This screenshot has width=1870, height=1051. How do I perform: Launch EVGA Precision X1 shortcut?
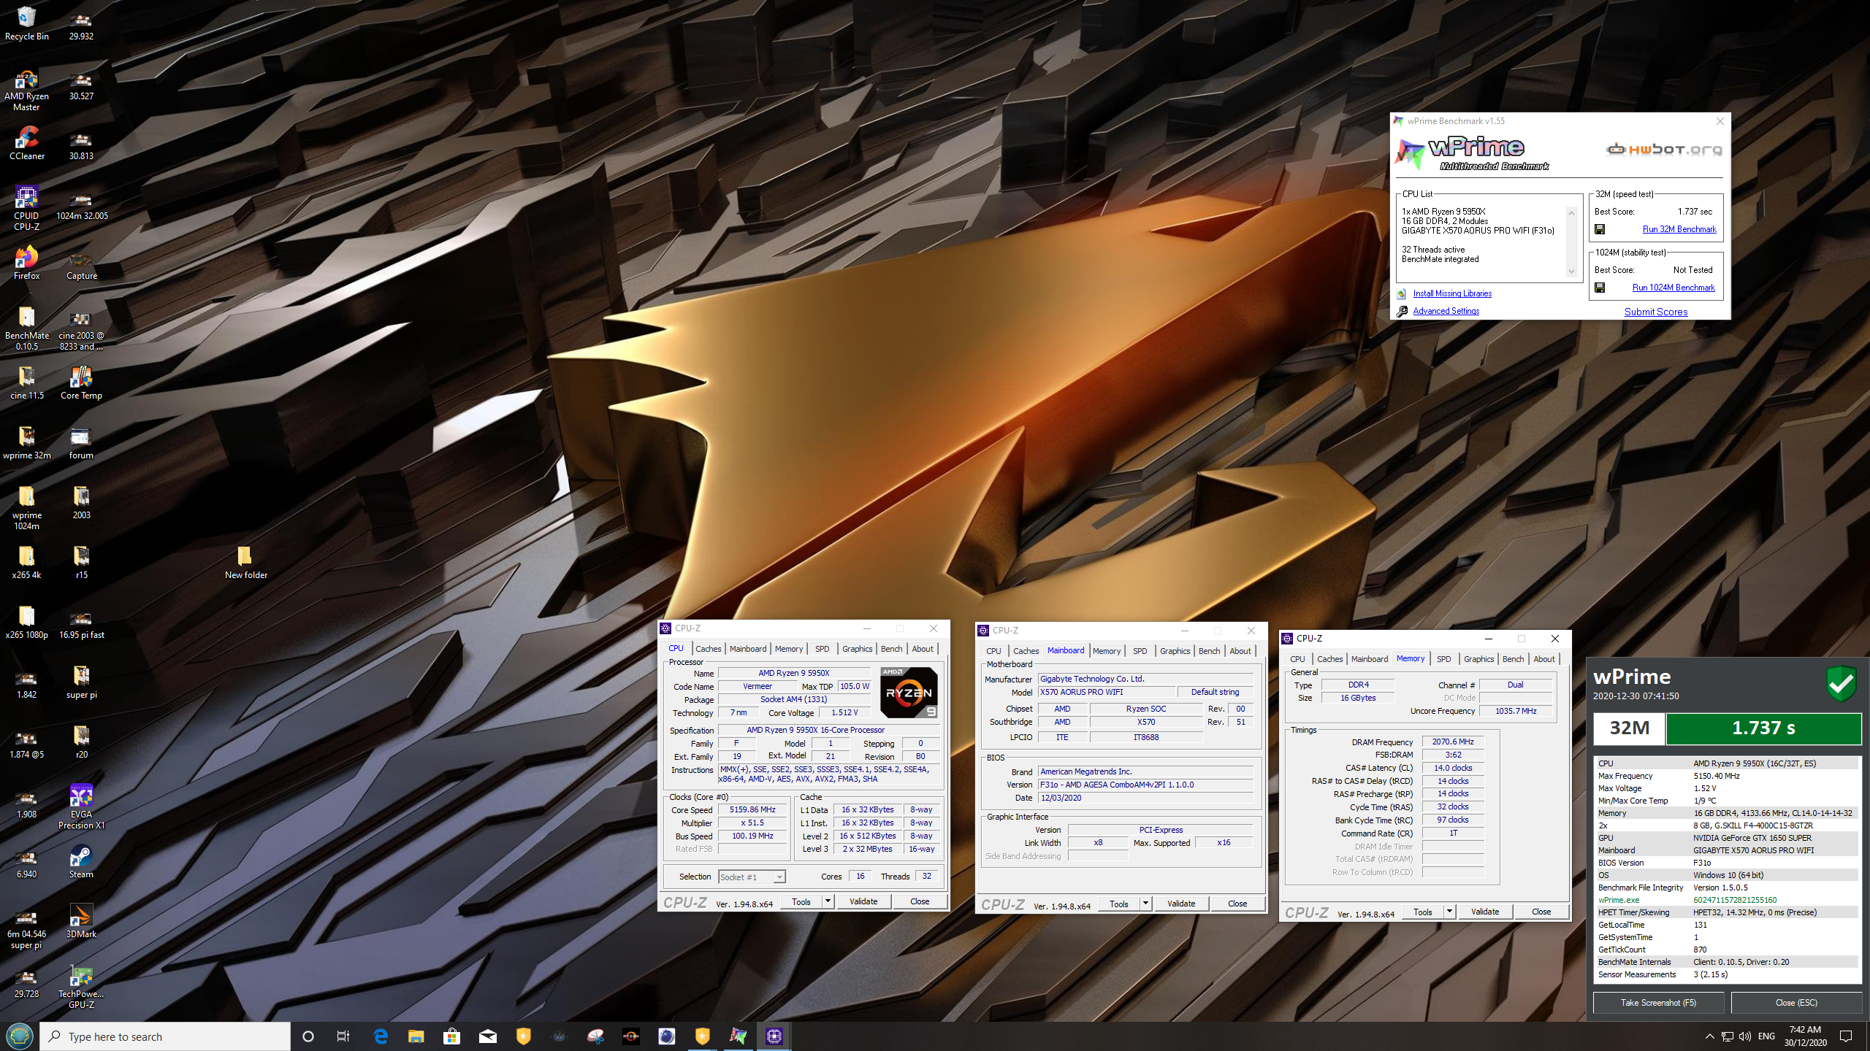point(81,806)
